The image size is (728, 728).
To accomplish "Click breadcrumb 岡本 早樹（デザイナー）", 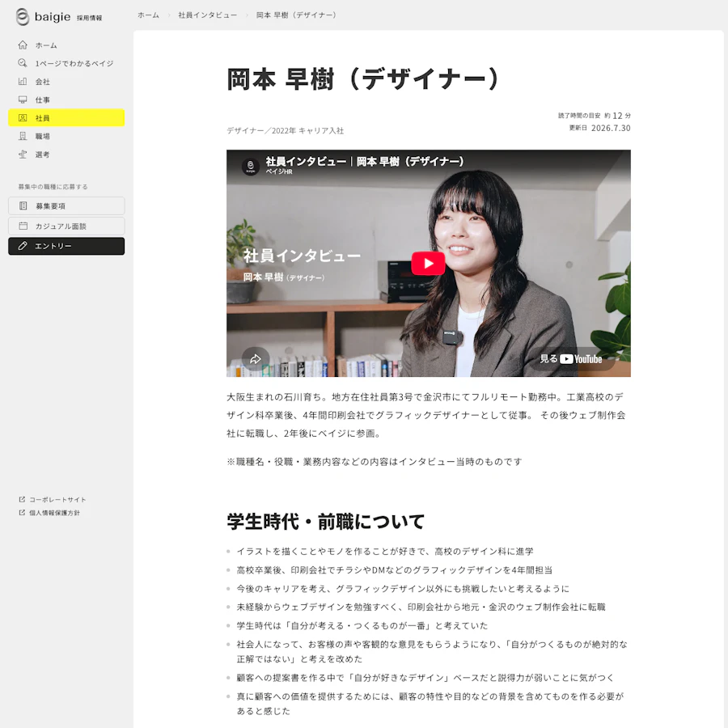I will point(296,15).
